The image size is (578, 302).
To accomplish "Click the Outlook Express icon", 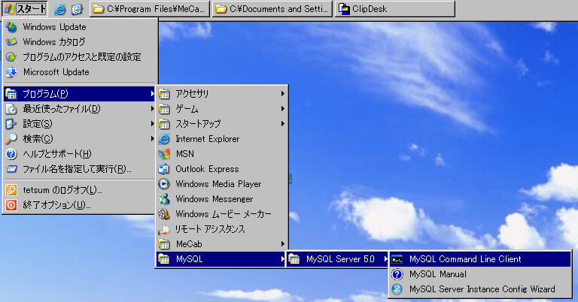I will 164,169.
